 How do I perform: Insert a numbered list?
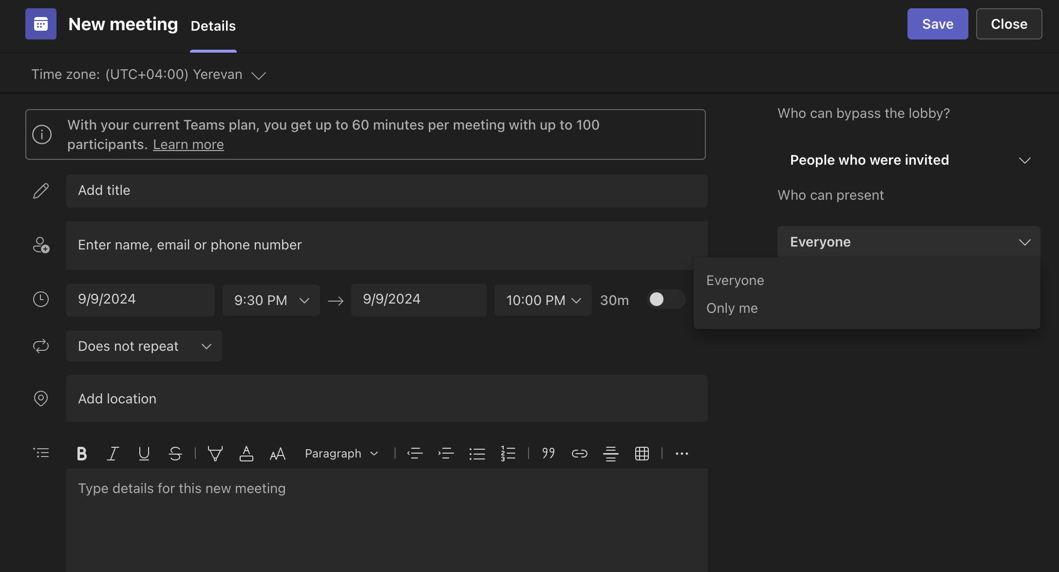point(508,453)
